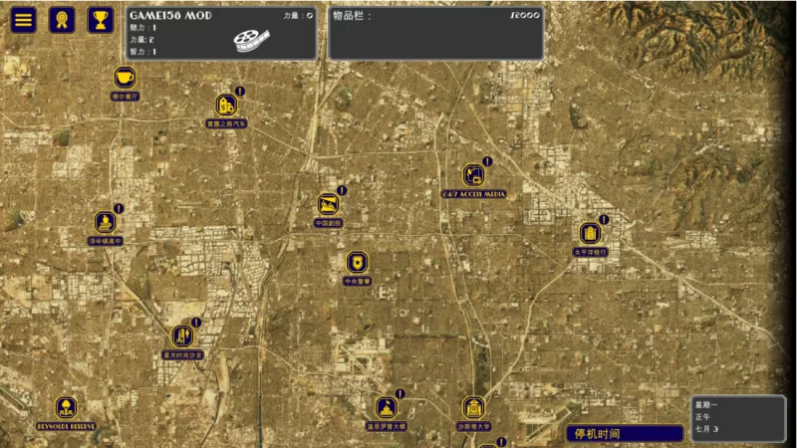Click the GAME158 MOD player name

tap(170, 15)
